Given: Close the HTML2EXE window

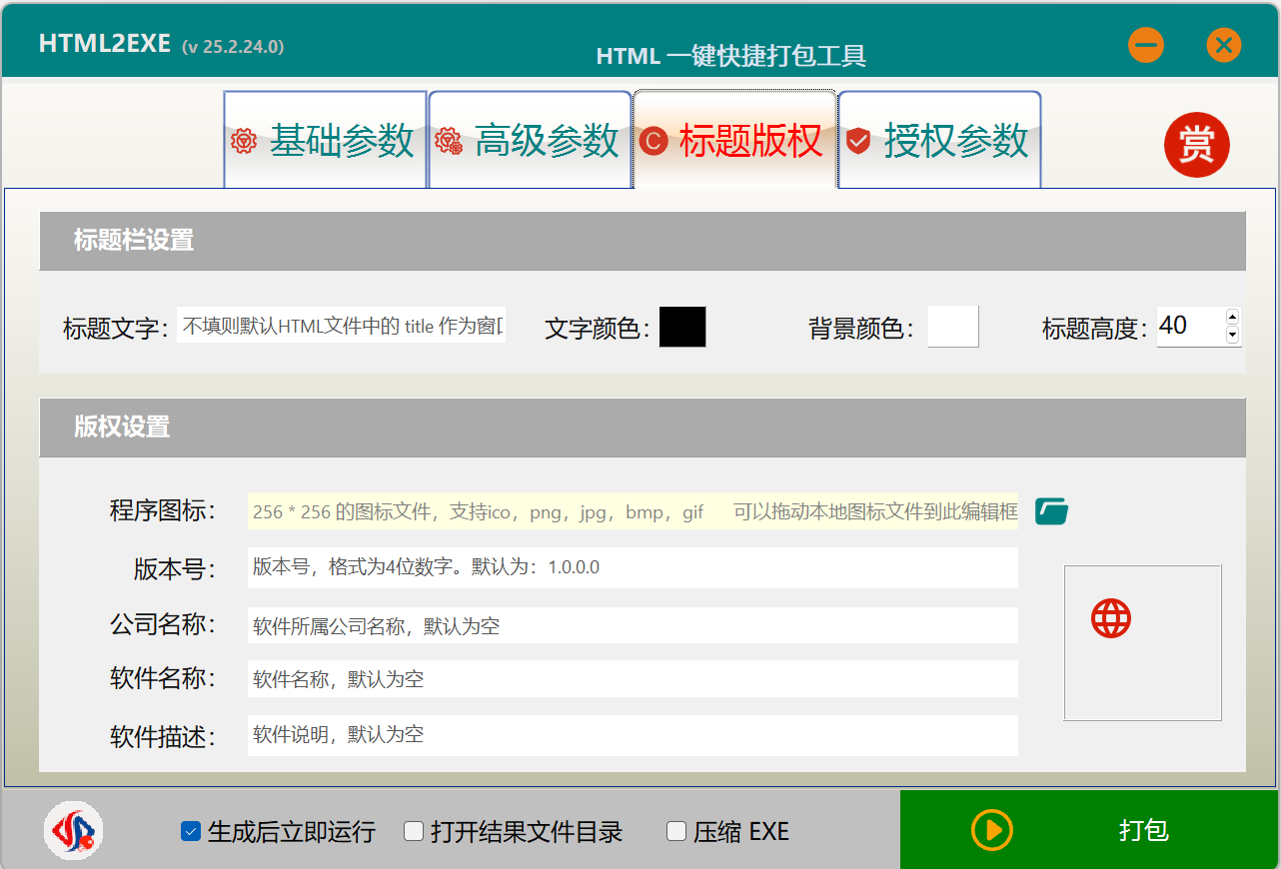Looking at the screenshot, I should [x=1223, y=45].
